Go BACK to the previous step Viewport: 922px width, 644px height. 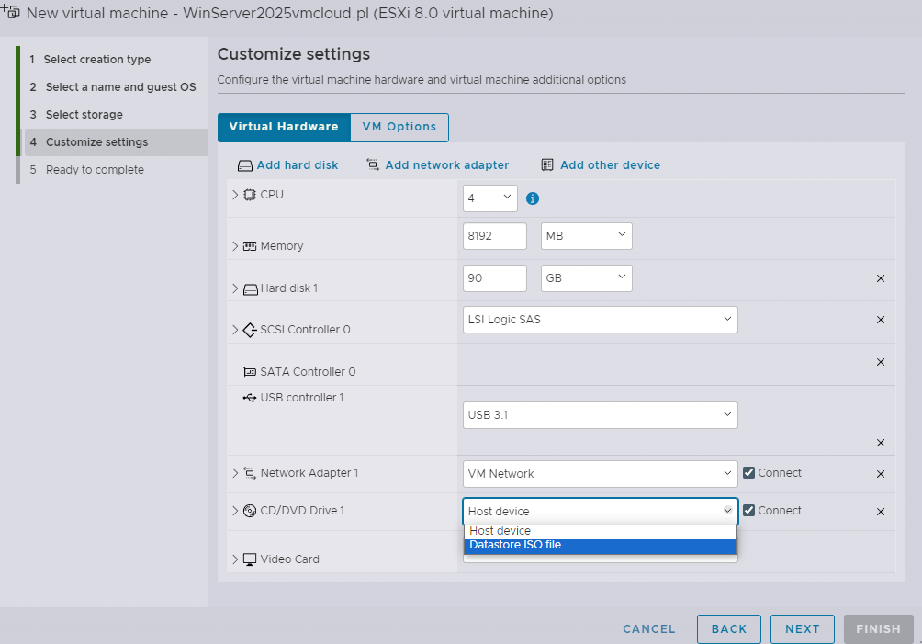coord(728,629)
